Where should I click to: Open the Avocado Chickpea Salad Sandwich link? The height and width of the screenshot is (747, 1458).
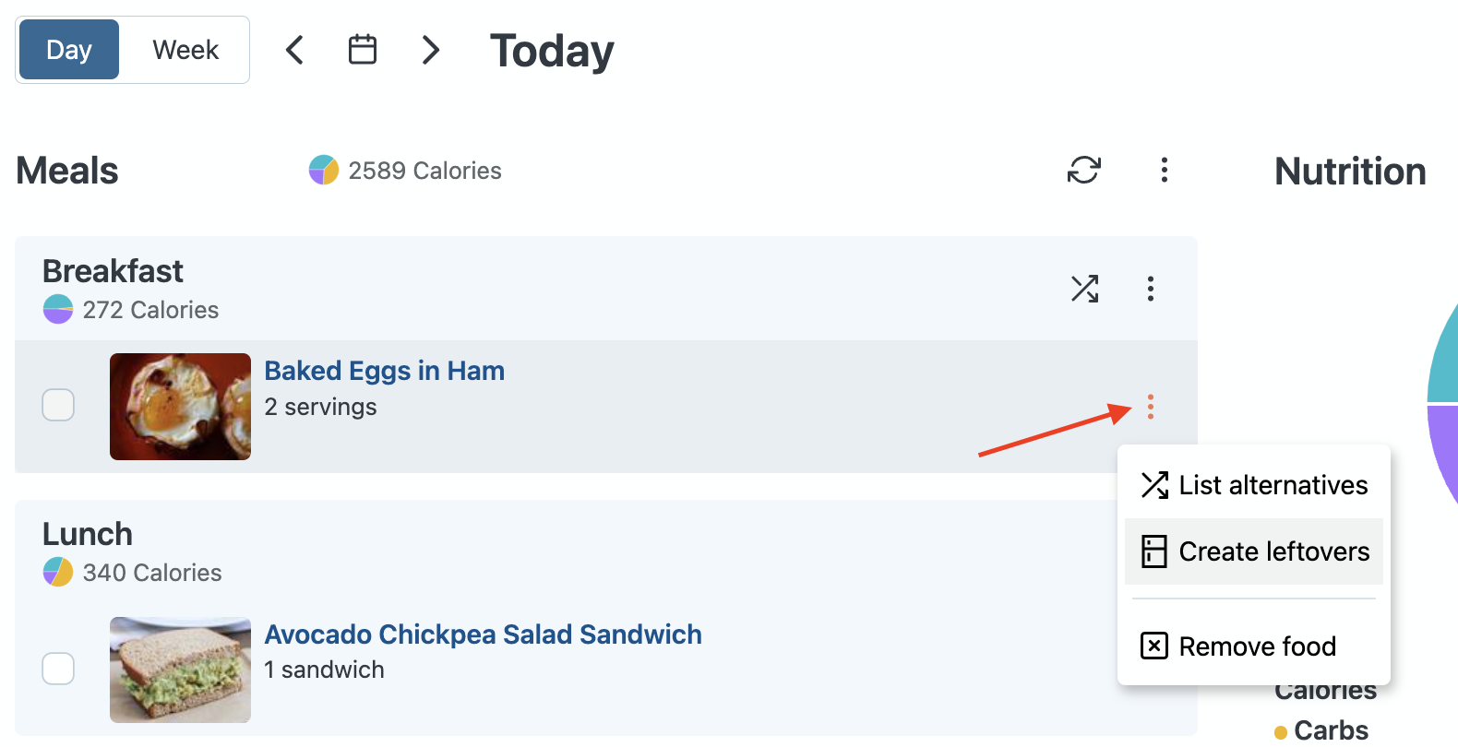click(483, 634)
